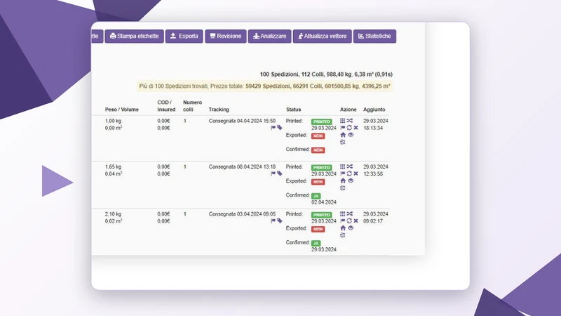Click the green Confirmed JA badge in 2,10 kg row

point(316,243)
